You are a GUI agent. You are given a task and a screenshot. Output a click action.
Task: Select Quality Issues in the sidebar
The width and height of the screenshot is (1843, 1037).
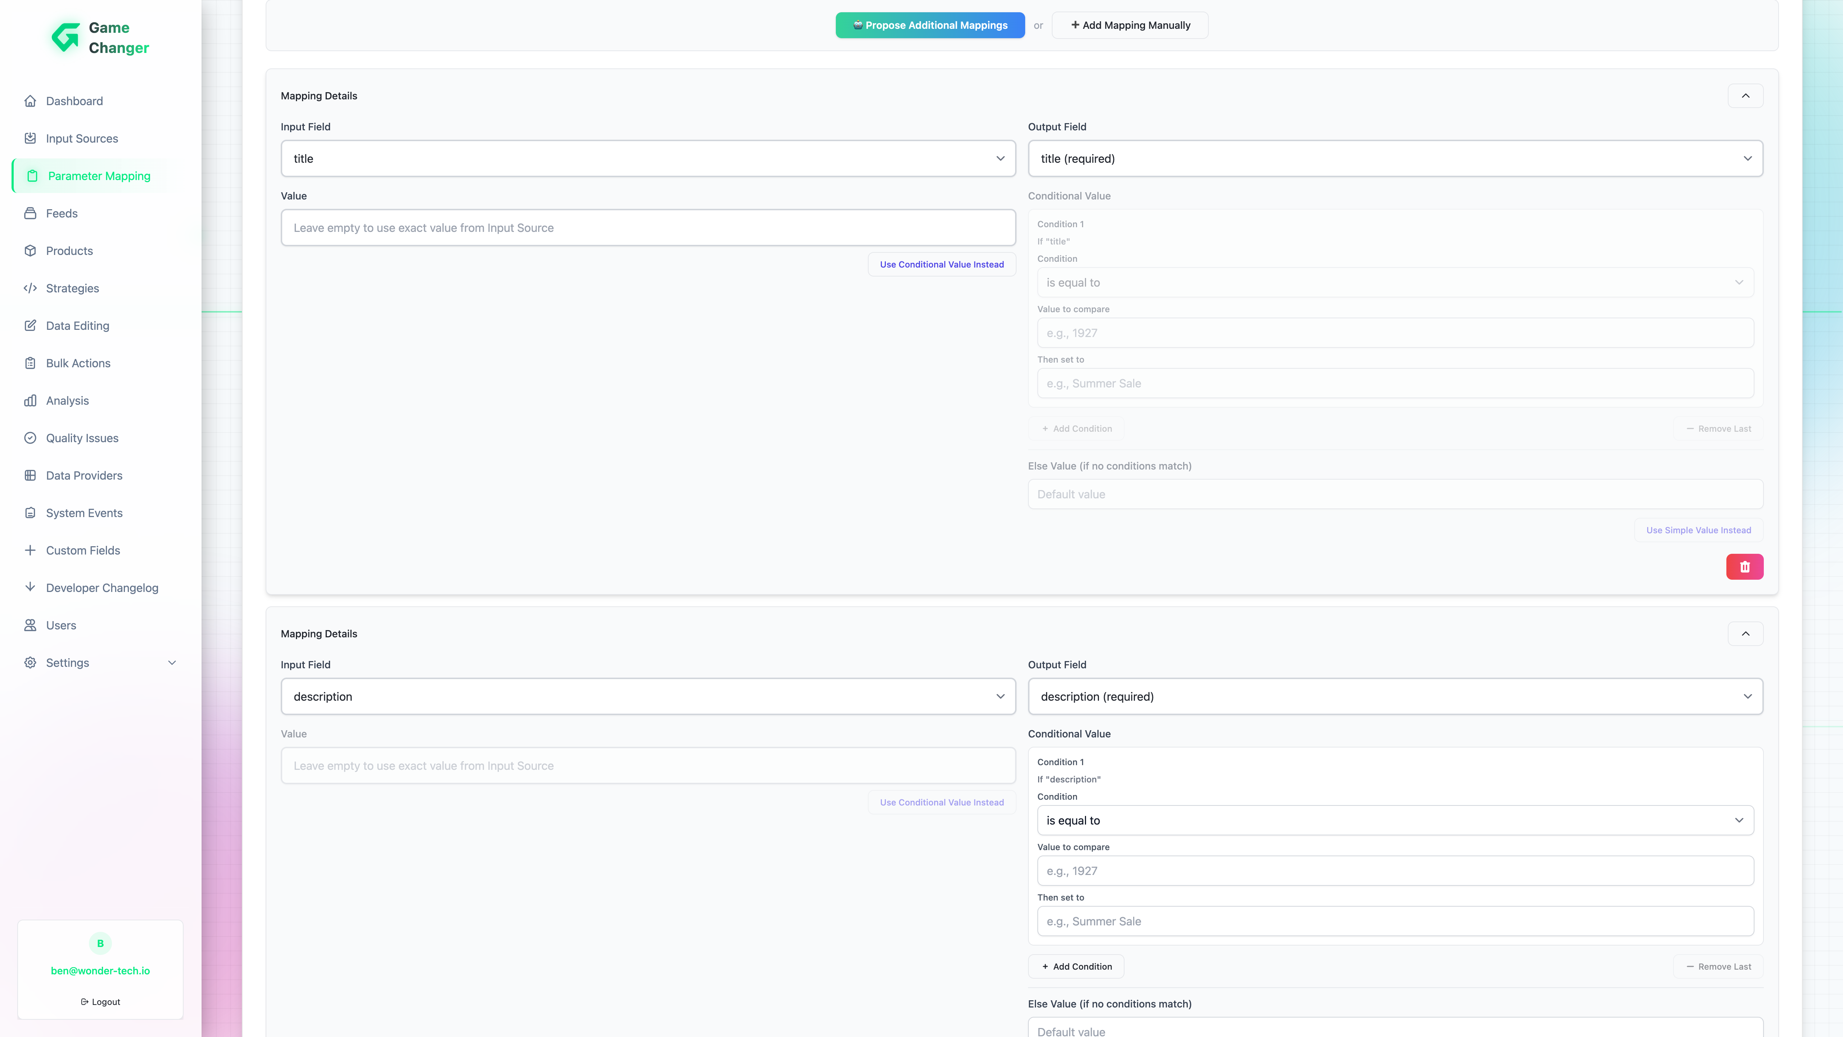(x=82, y=437)
